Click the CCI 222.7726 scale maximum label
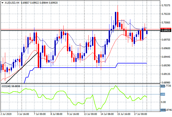172x117 pixels. click(166, 86)
